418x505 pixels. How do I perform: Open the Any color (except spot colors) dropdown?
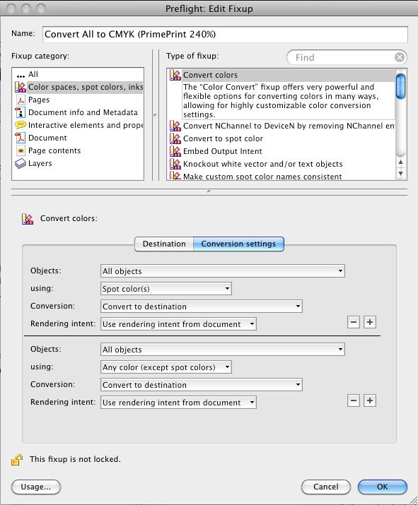click(166, 367)
